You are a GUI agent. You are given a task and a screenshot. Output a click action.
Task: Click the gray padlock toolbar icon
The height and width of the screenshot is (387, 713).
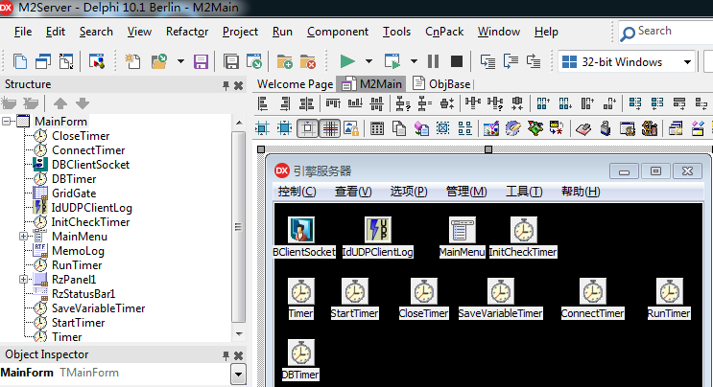(x=606, y=129)
